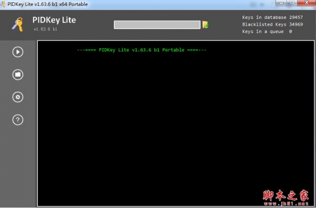Screen dimensions: 316x208
Task: Open settings via the gear icon
Action: 18,97
